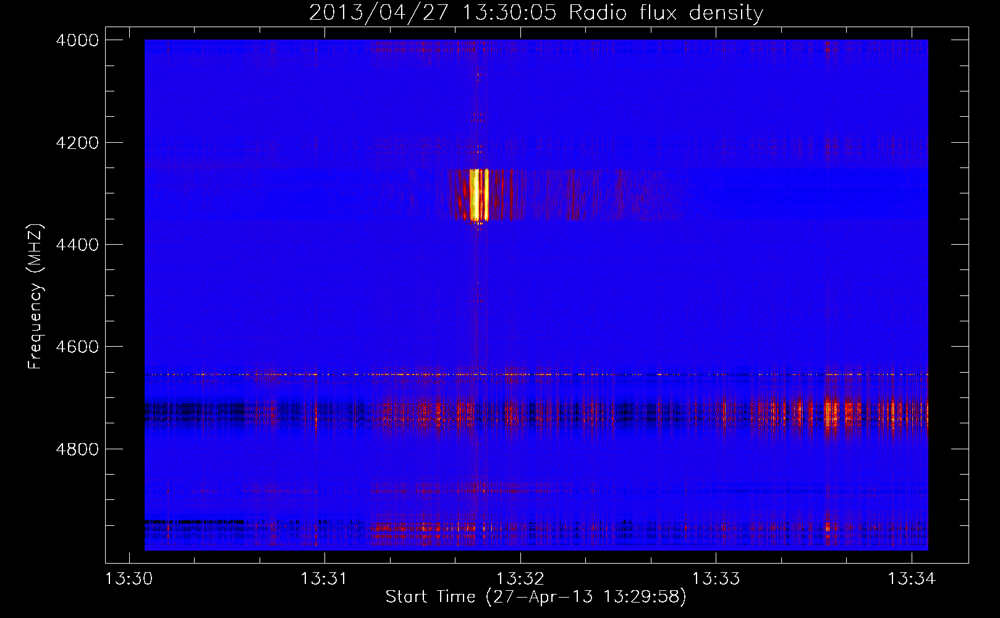Click the 13:33 time tick label

pyautogui.click(x=716, y=579)
